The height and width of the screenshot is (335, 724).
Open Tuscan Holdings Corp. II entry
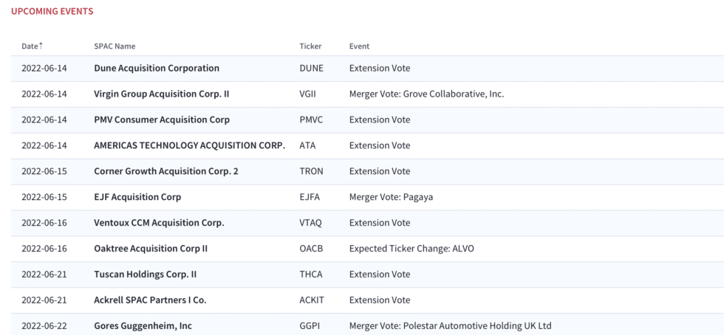coord(145,274)
